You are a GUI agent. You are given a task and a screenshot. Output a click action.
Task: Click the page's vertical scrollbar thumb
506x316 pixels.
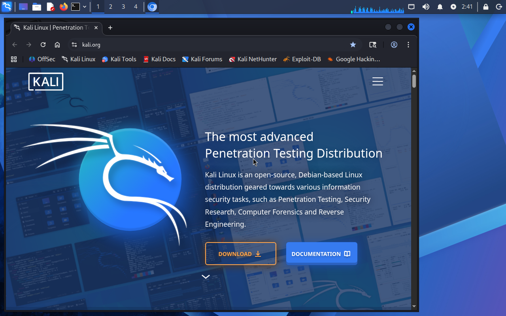pyautogui.click(x=414, y=81)
